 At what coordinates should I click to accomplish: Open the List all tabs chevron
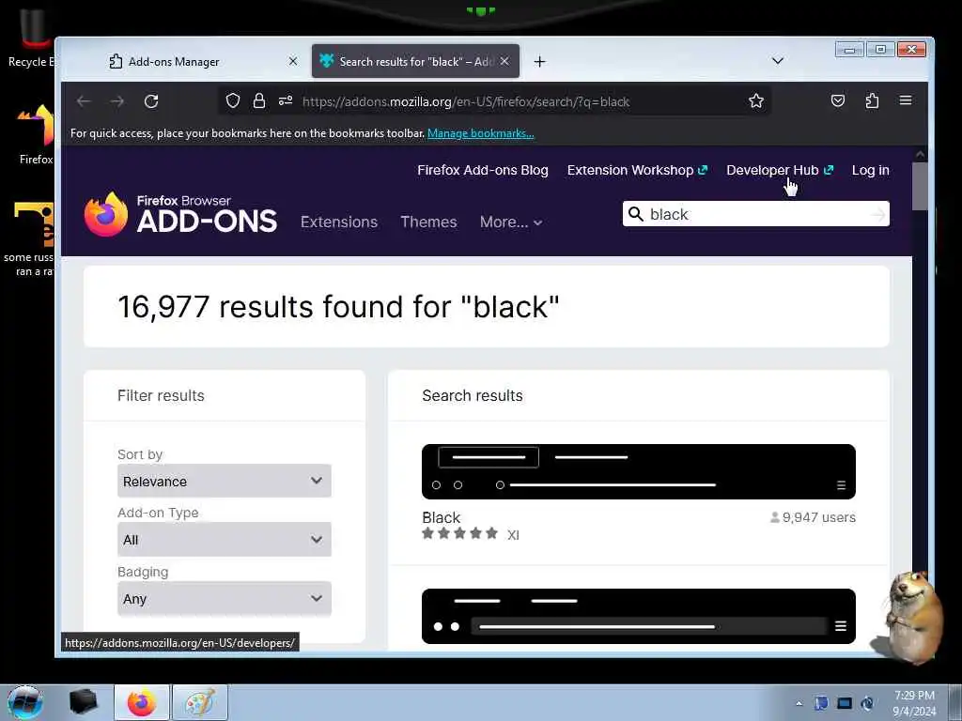[x=777, y=61]
